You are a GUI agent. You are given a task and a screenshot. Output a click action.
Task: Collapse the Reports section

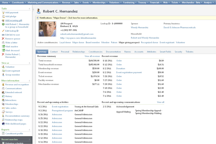[x=29, y=130]
